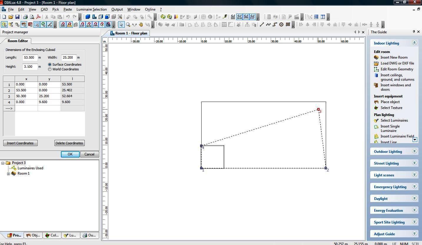Select the arrow pointer tool
This screenshot has width=422, height=245.
coord(121,25)
